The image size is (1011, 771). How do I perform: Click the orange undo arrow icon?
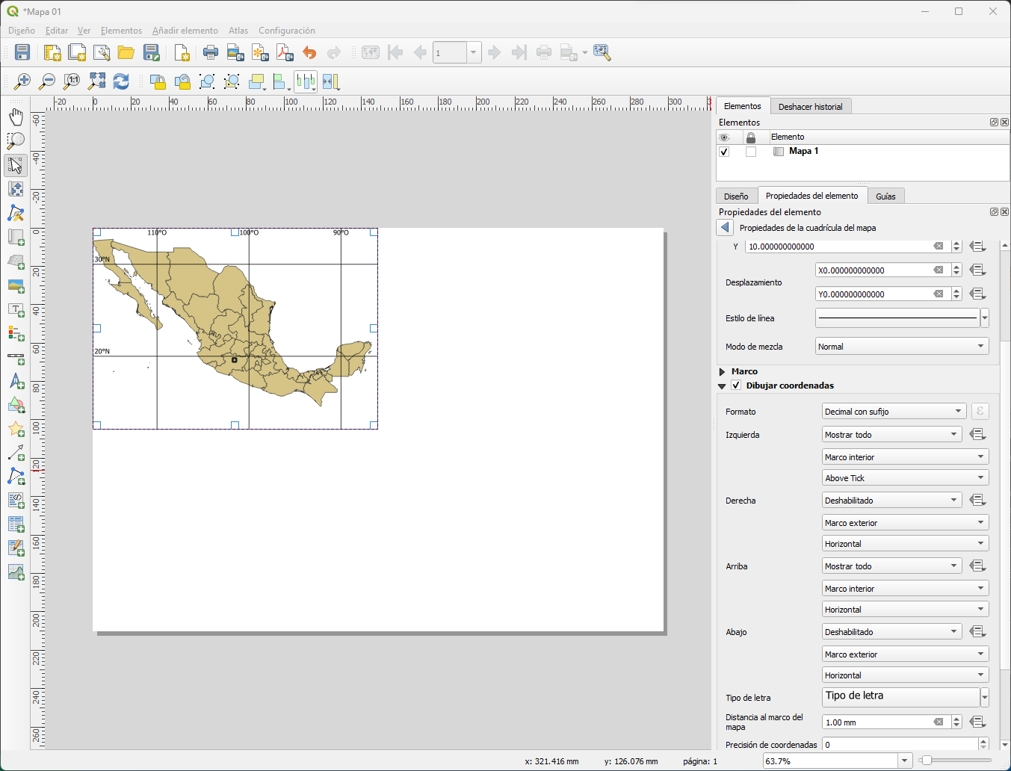click(x=309, y=52)
